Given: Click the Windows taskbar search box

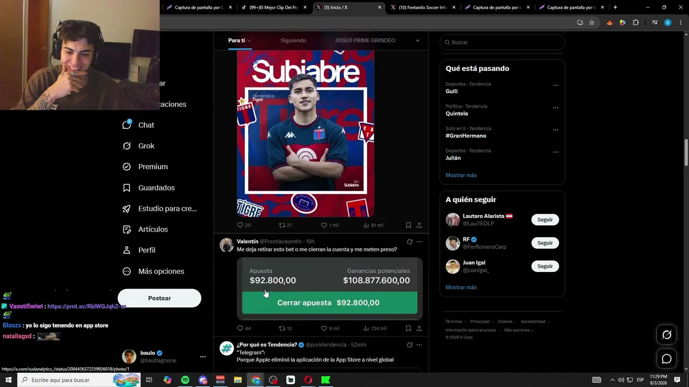Looking at the screenshot, I should pyautogui.click(x=79, y=380).
